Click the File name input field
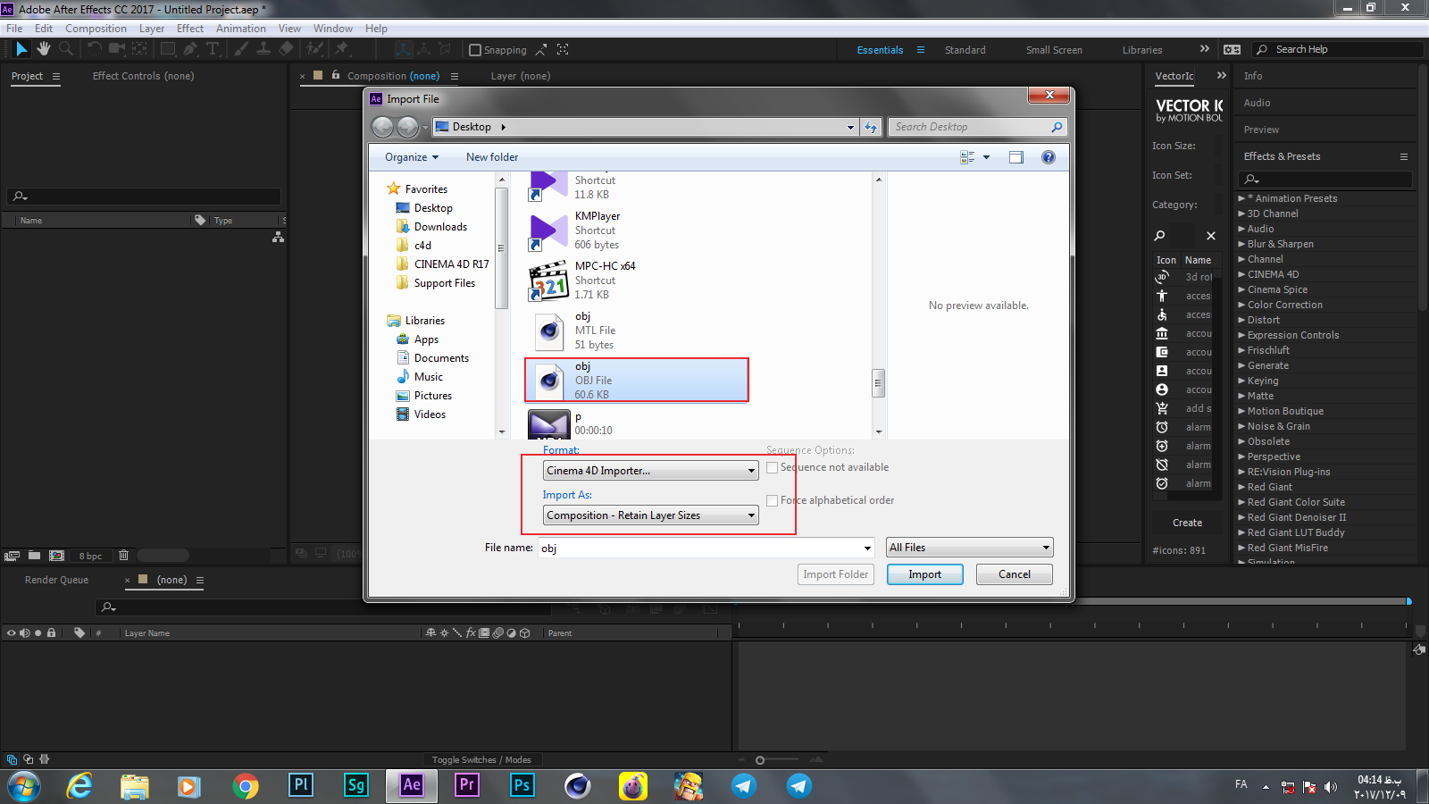Viewport: 1429px width, 804px height. click(x=706, y=548)
